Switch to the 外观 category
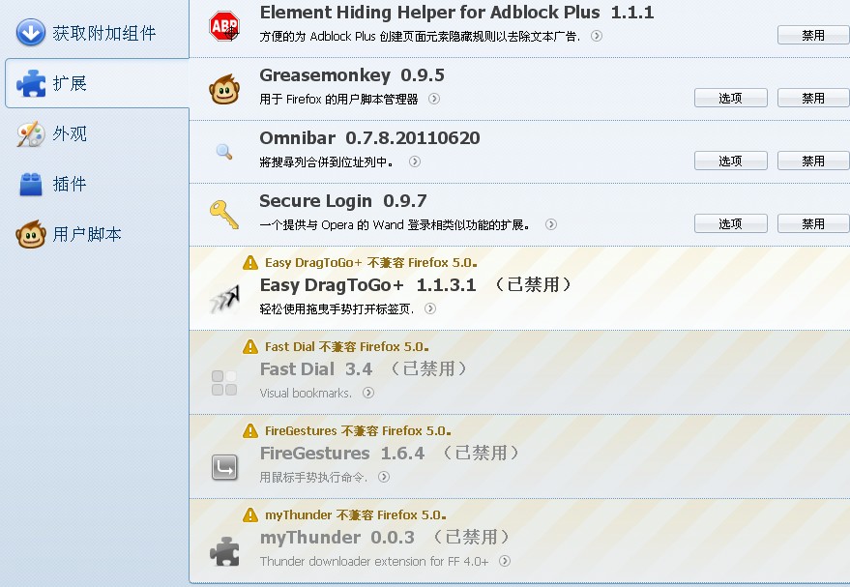 click(x=95, y=133)
